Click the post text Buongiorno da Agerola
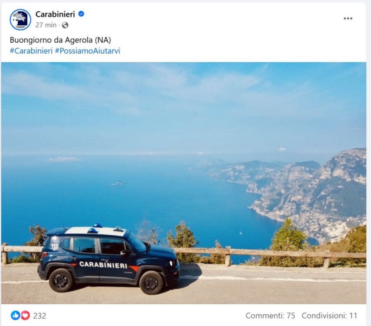This screenshot has height=326, width=371. tap(60, 40)
